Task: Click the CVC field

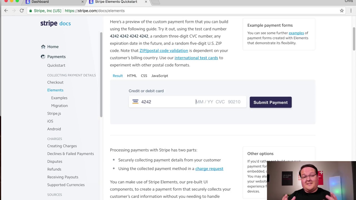Action: tap(220, 102)
